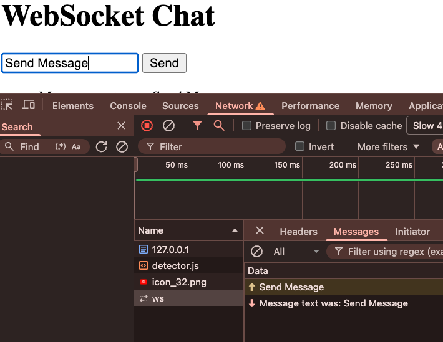
Task: Check the Disable cache option
Action: (x=331, y=126)
